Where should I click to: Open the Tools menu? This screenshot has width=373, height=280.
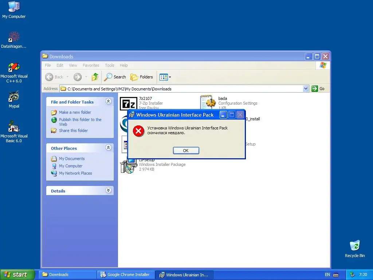(110, 65)
